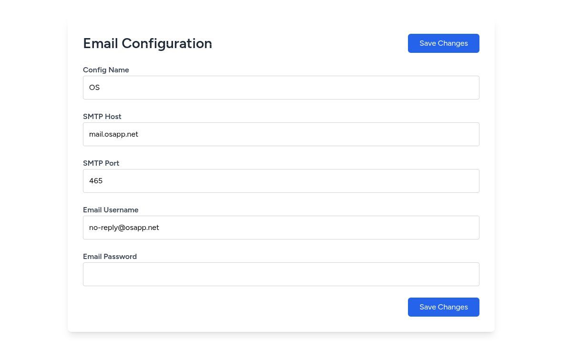Place cursor on the "OS" config value

[94, 88]
